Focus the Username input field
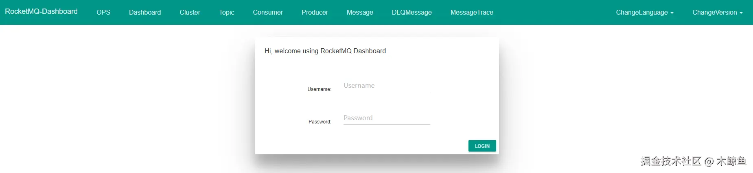Image resolution: width=753 pixels, height=173 pixels. pos(387,86)
